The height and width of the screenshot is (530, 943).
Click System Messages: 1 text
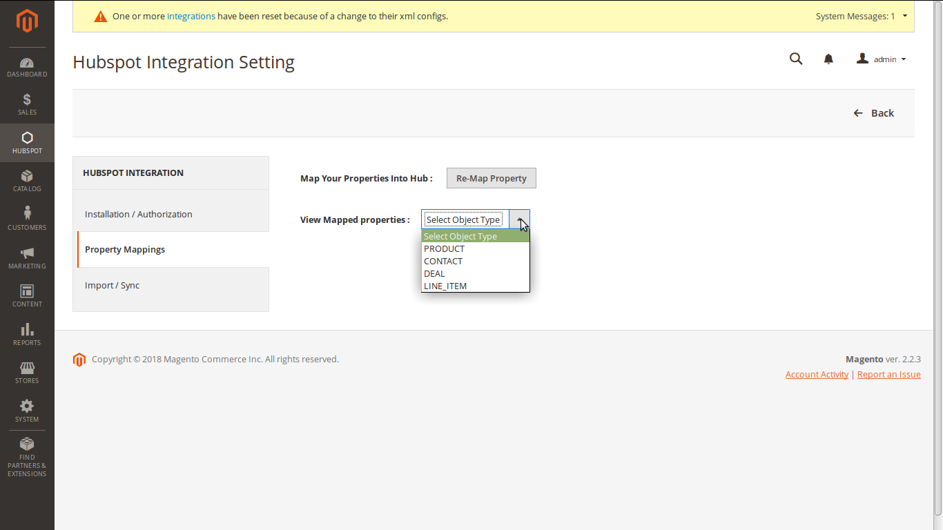855,16
